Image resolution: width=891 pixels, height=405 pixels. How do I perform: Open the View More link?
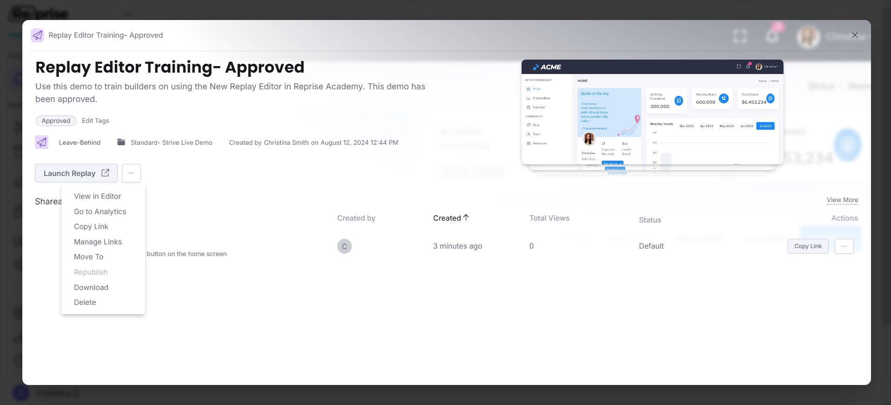click(x=842, y=200)
